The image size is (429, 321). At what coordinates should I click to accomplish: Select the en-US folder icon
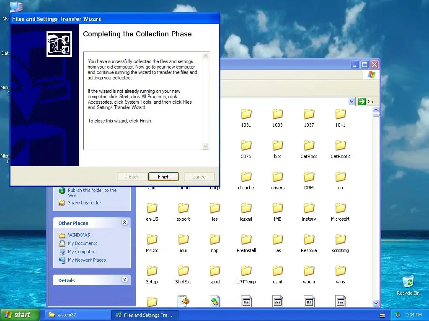click(152, 208)
